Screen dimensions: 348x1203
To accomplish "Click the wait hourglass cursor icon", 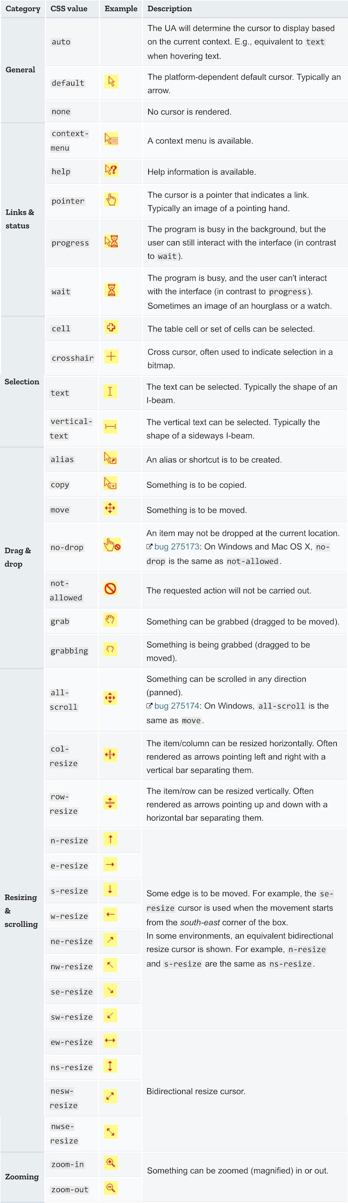I will 111,291.
